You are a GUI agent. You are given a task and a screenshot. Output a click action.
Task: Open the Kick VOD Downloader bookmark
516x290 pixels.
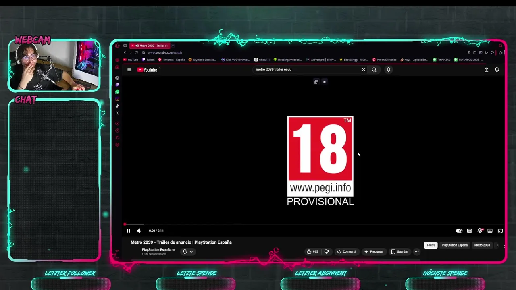pos(236,60)
